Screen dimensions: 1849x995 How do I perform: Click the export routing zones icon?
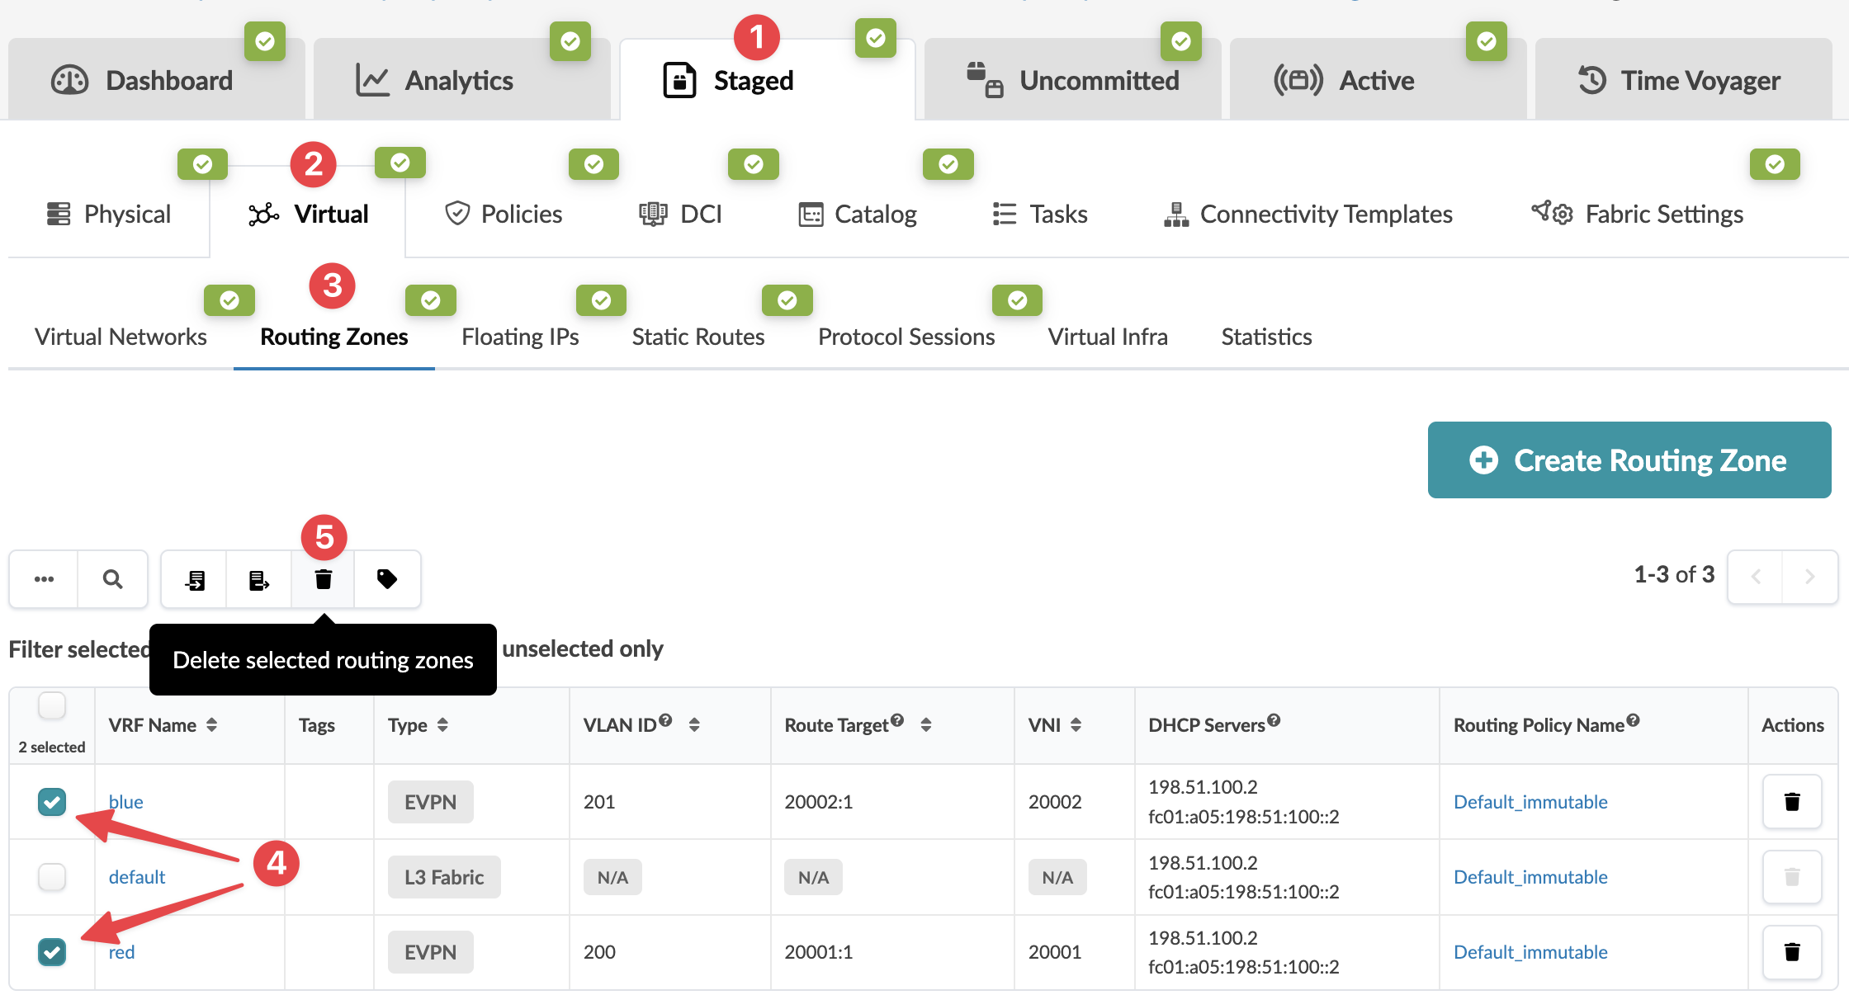coord(258,579)
